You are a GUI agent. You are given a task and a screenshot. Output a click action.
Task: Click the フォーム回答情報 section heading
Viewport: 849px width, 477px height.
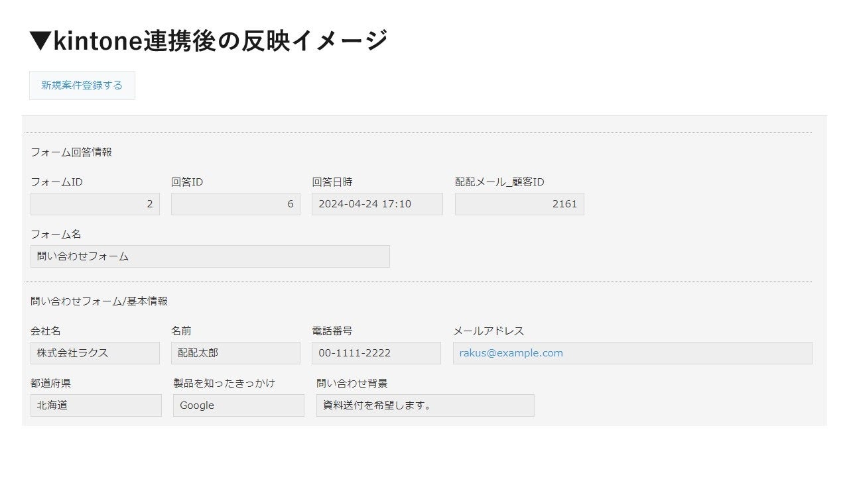(71, 152)
